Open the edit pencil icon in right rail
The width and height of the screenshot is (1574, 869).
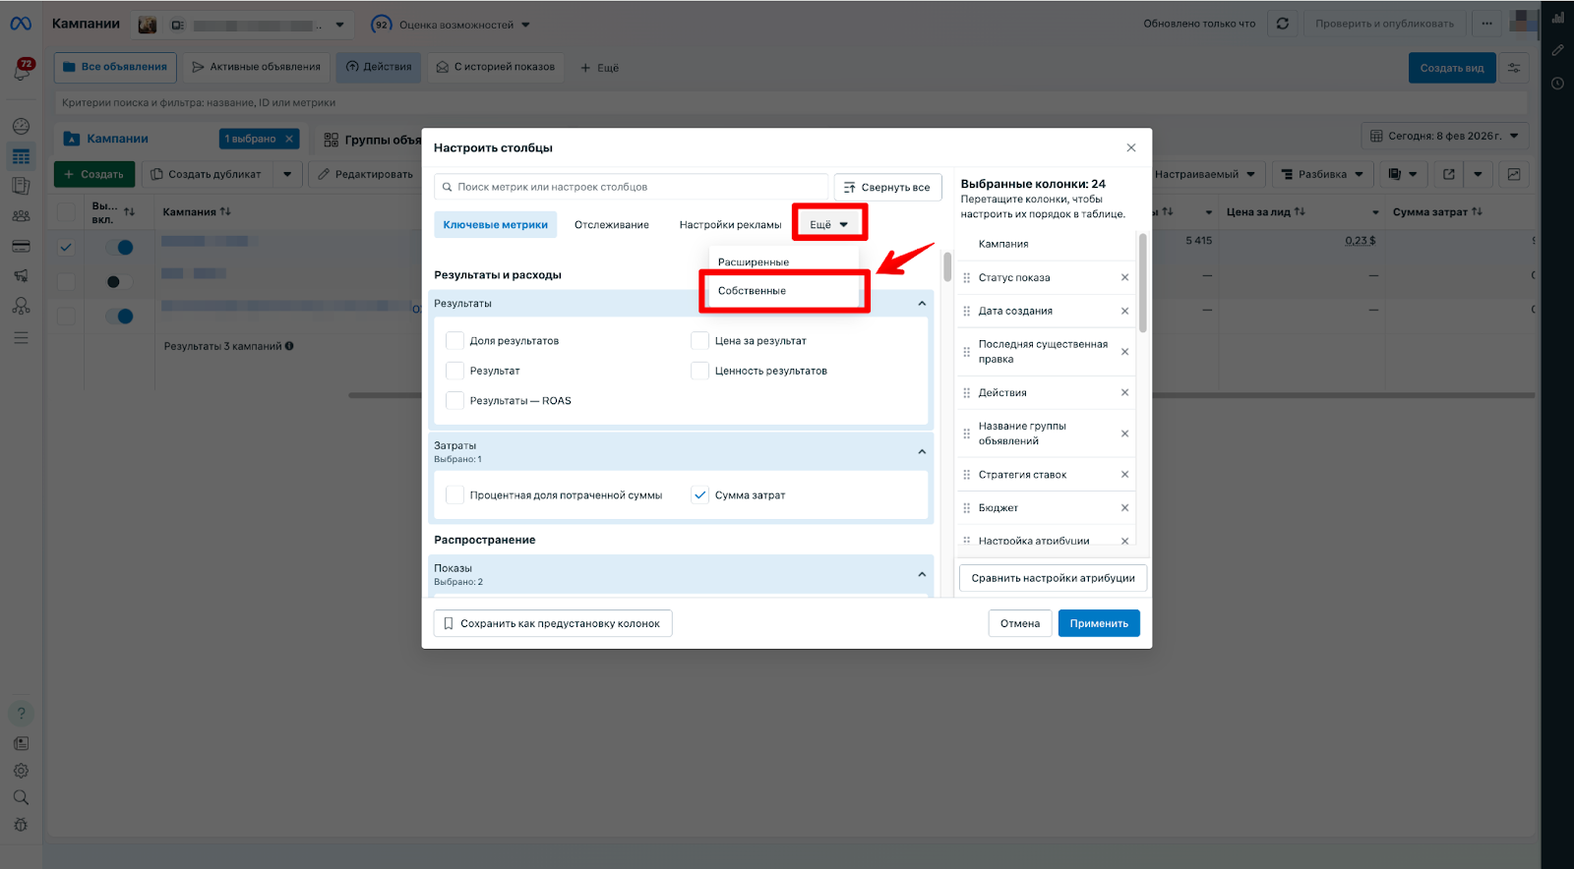coord(1557,50)
